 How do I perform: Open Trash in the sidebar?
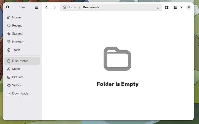[x=22, y=50]
